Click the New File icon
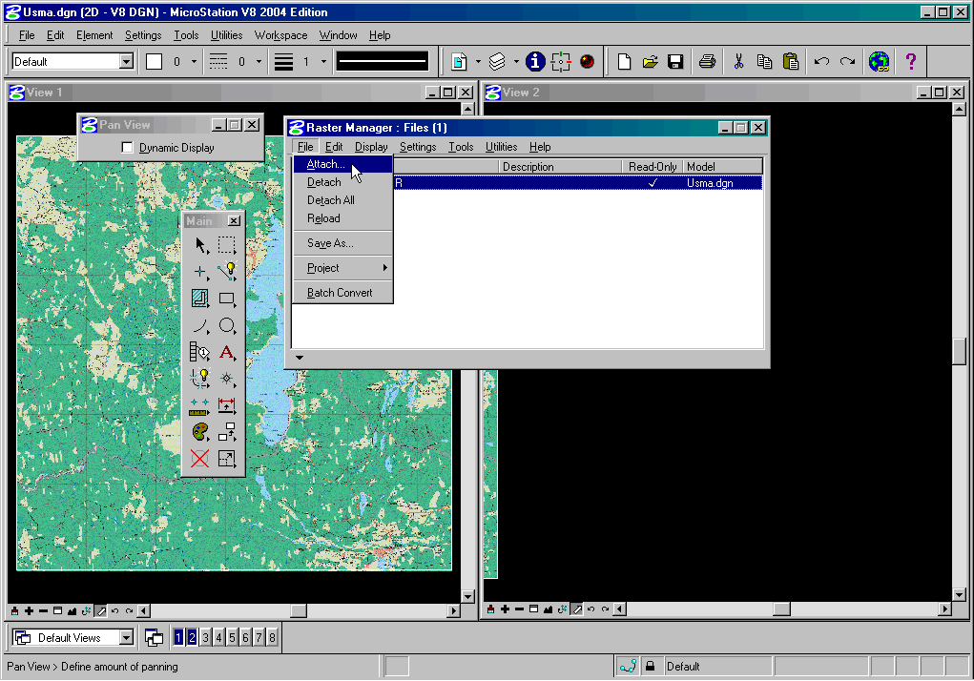This screenshot has width=974, height=681. tap(624, 61)
